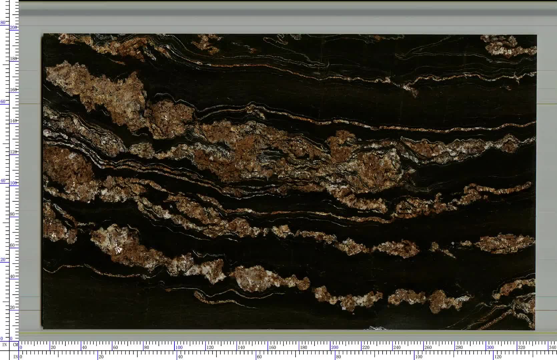Click '200' on the vertical CM ruler
This screenshot has height=360, width=557.
pos(13,28)
